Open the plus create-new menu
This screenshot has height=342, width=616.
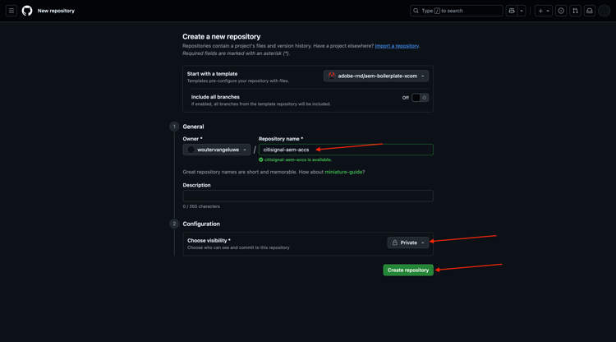(544, 11)
